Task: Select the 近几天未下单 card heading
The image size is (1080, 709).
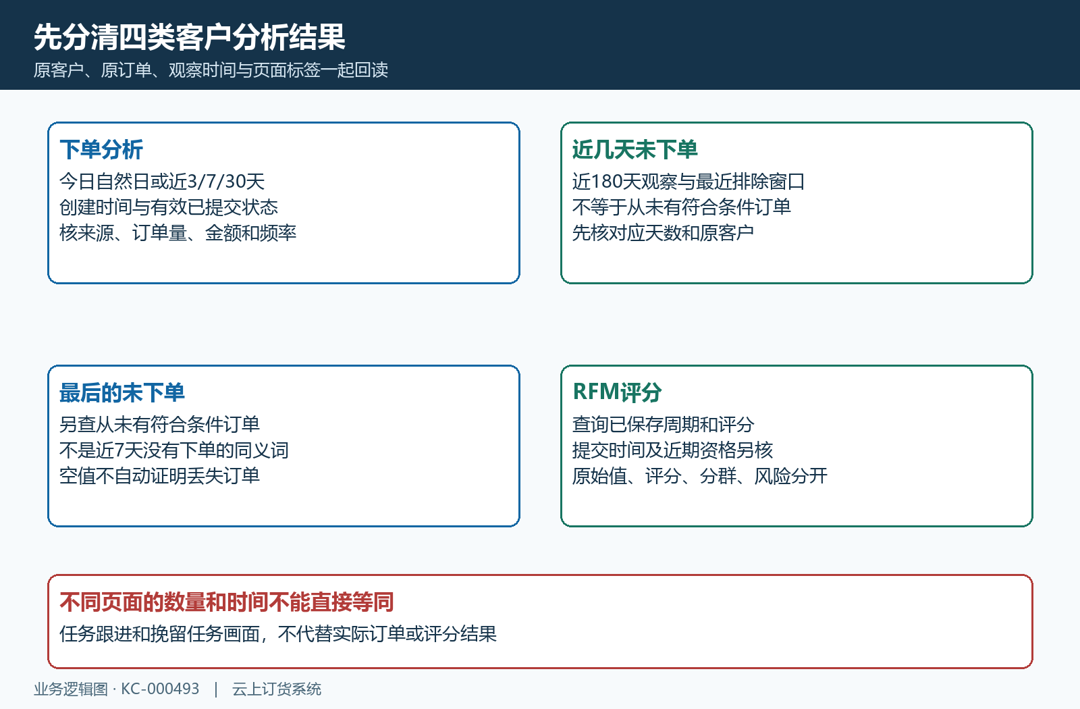Action: tap(634, 149)
